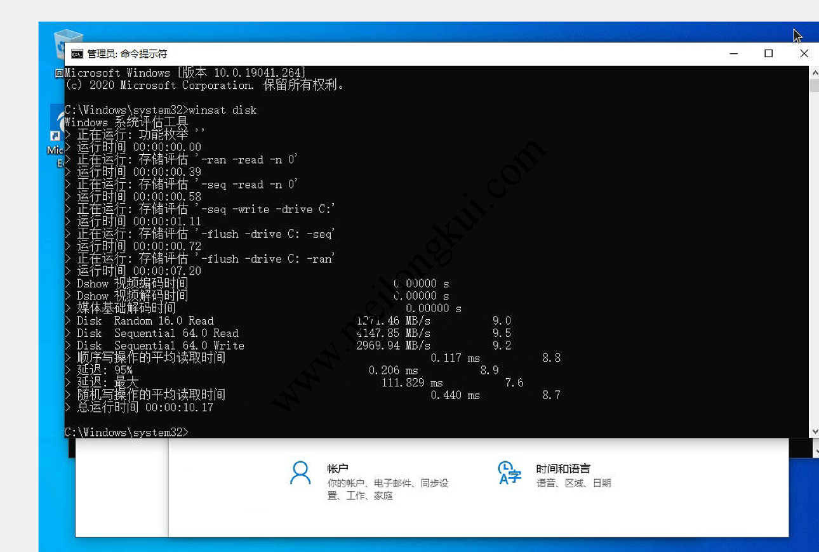
Task: Click the 'Dshow 视频编码时间' line
Action: click(257, 284)
